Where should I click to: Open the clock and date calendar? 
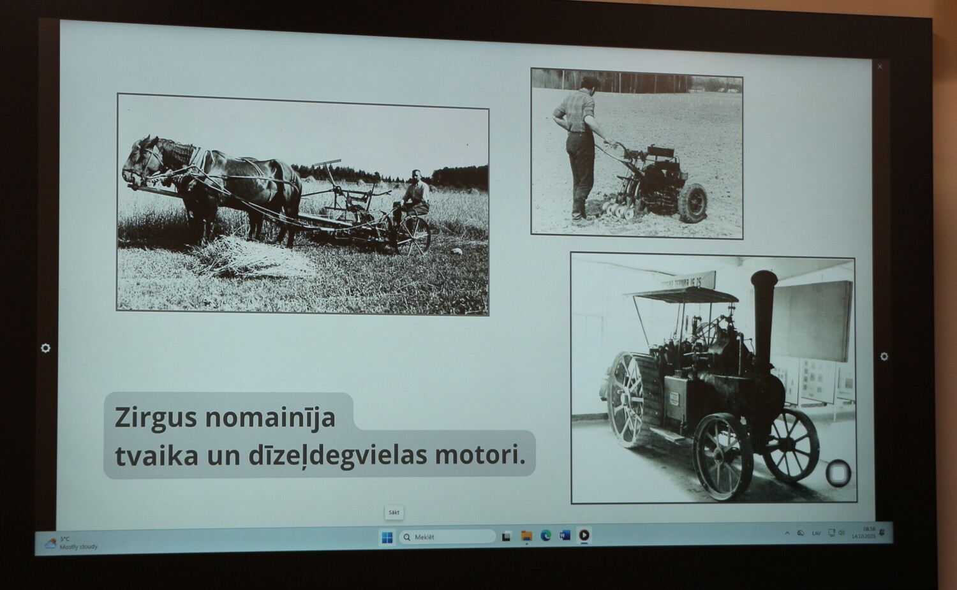coord(863,533)
